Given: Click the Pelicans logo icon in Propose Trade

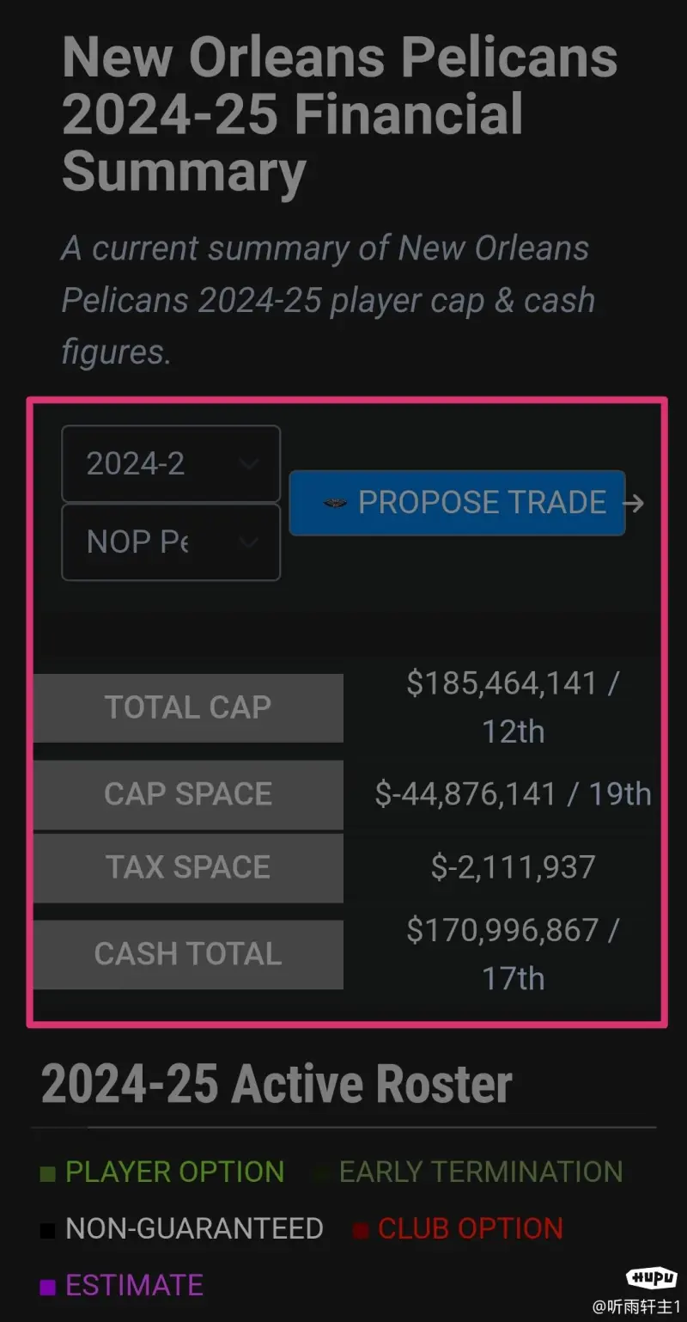Looking at the screenshot, I should [335, 503].
